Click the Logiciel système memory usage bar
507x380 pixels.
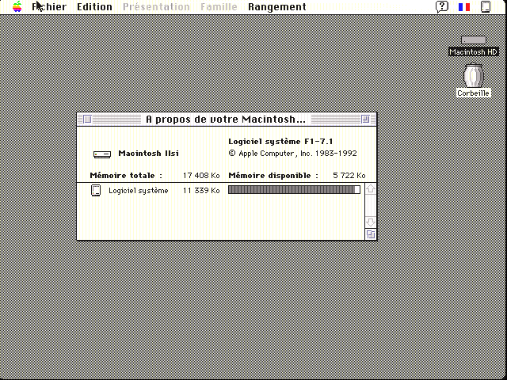294,190
